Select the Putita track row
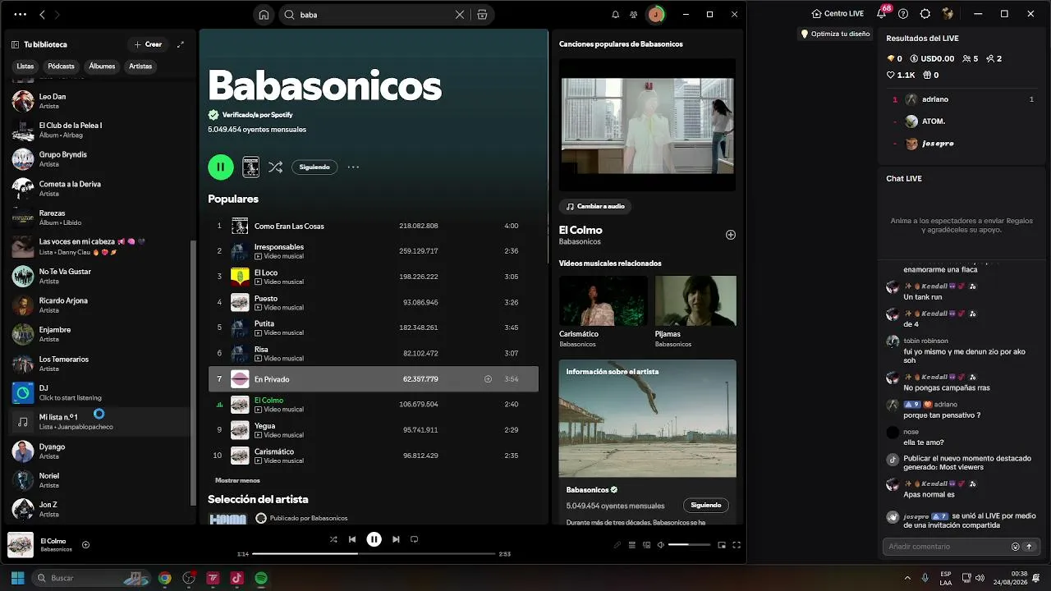 tap(374, 328)
